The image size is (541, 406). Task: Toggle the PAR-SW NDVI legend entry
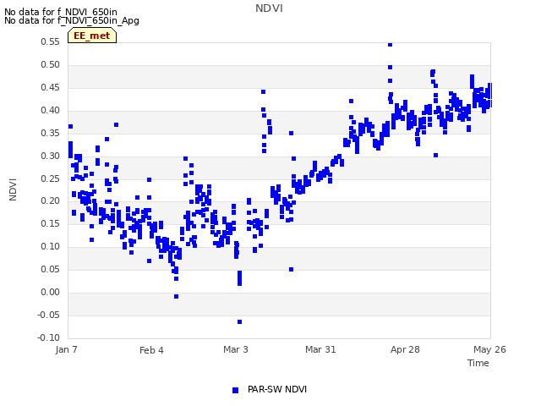point(270,390)
